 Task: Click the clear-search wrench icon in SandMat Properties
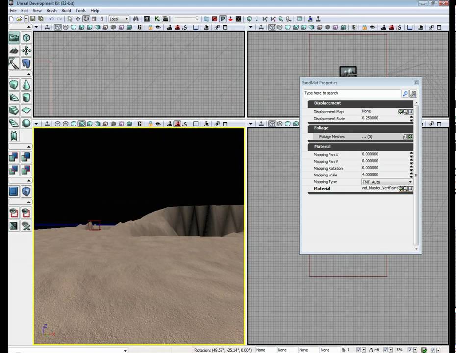413,94
